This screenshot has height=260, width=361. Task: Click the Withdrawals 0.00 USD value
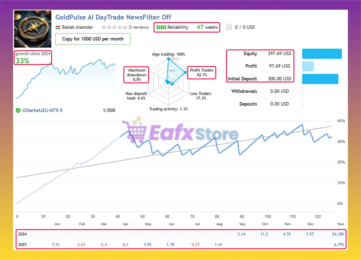click(x=279, y=91)
